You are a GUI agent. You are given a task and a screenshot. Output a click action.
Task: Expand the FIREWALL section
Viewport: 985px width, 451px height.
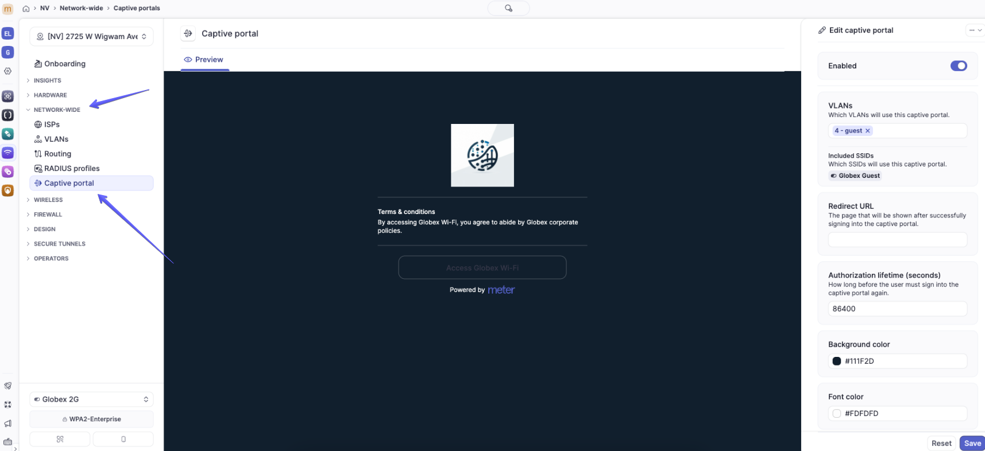(48, 215)
